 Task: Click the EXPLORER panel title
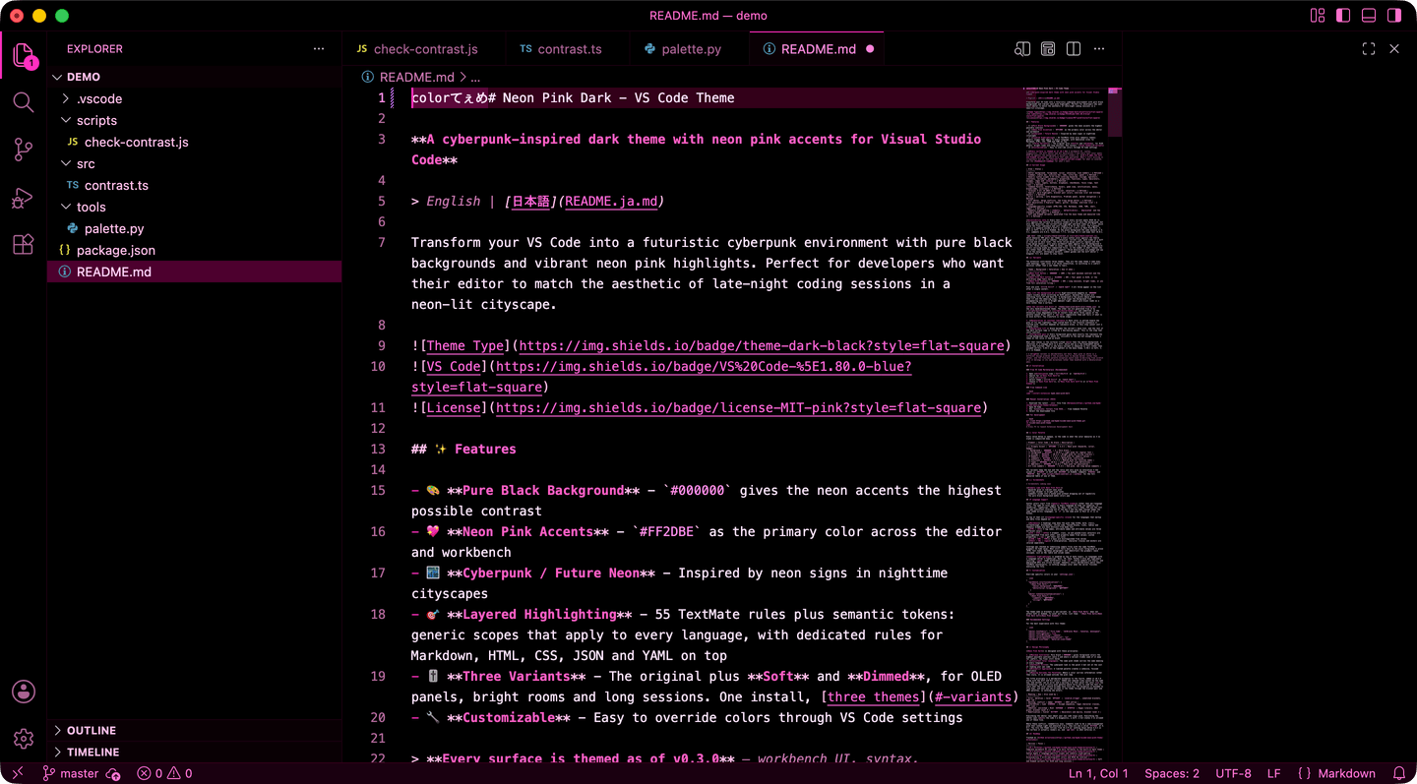[94, 49]
